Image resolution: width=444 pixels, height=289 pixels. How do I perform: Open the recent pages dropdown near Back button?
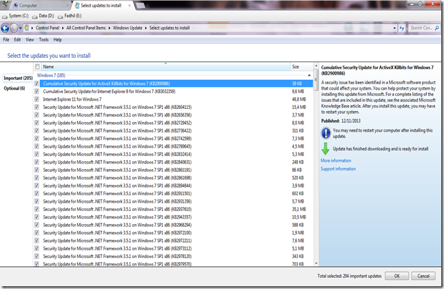[x=21, y=28]
